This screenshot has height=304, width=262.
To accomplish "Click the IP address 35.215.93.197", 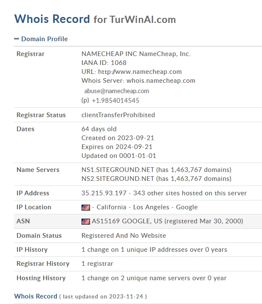I will click(104, 193).
